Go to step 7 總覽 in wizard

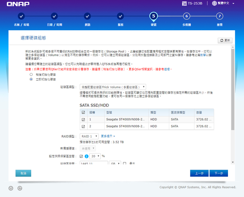pyautogui.click(x=219, y=16)
